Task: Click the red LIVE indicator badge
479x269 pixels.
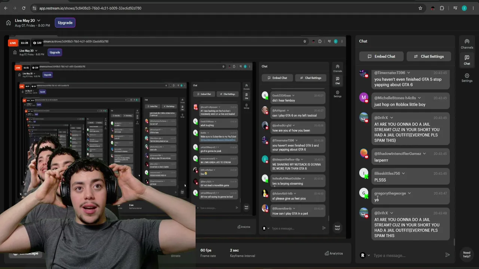Action: tap(13, 43)
